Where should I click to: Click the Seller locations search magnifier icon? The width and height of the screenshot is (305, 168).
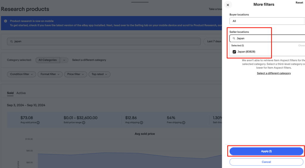point(234,38)
